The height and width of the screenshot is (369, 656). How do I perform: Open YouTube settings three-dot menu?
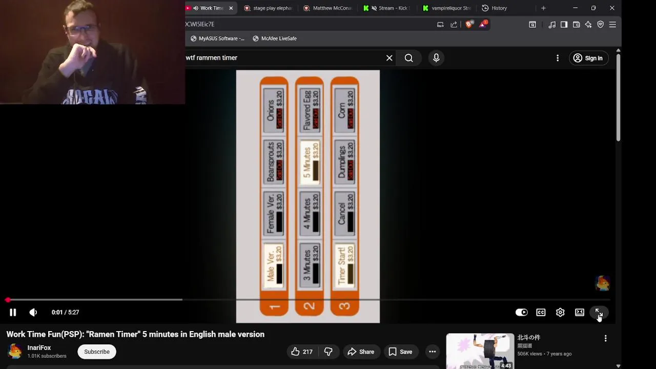coord(558,58)
